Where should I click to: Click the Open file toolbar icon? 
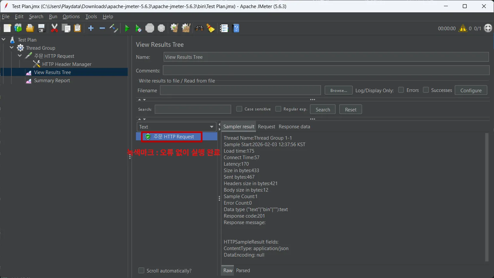(30, 28)
